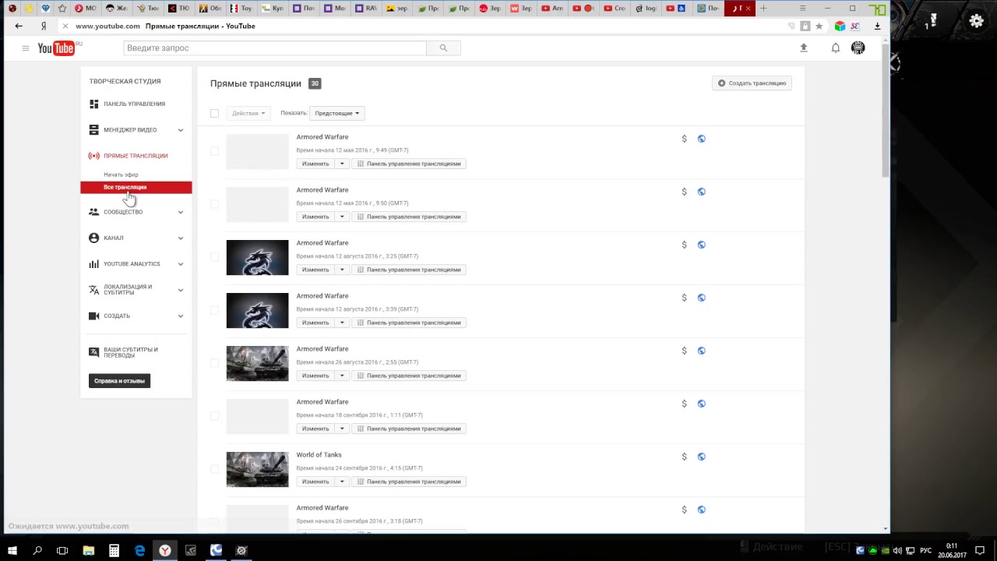Viewport: 997px width, 561px height.
Task: Click the search magnifier button
Action: pyautogui.click(x=443, y=48)
